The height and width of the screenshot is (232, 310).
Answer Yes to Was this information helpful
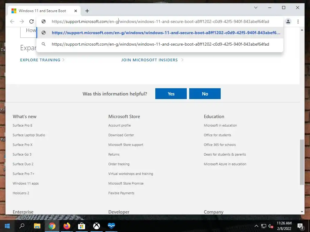[x=171, y=94]
